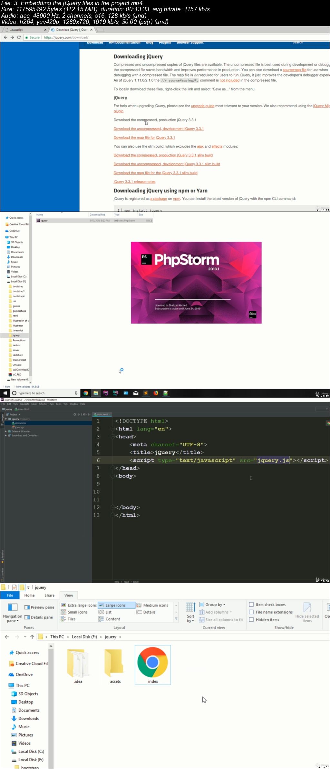Open the project panel settings gear

click(x=84, y=414)
